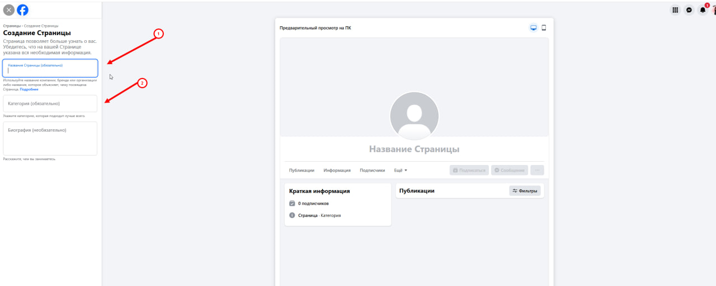Click the close X button
Screen dimensions: 716x286
click(9, 10)
